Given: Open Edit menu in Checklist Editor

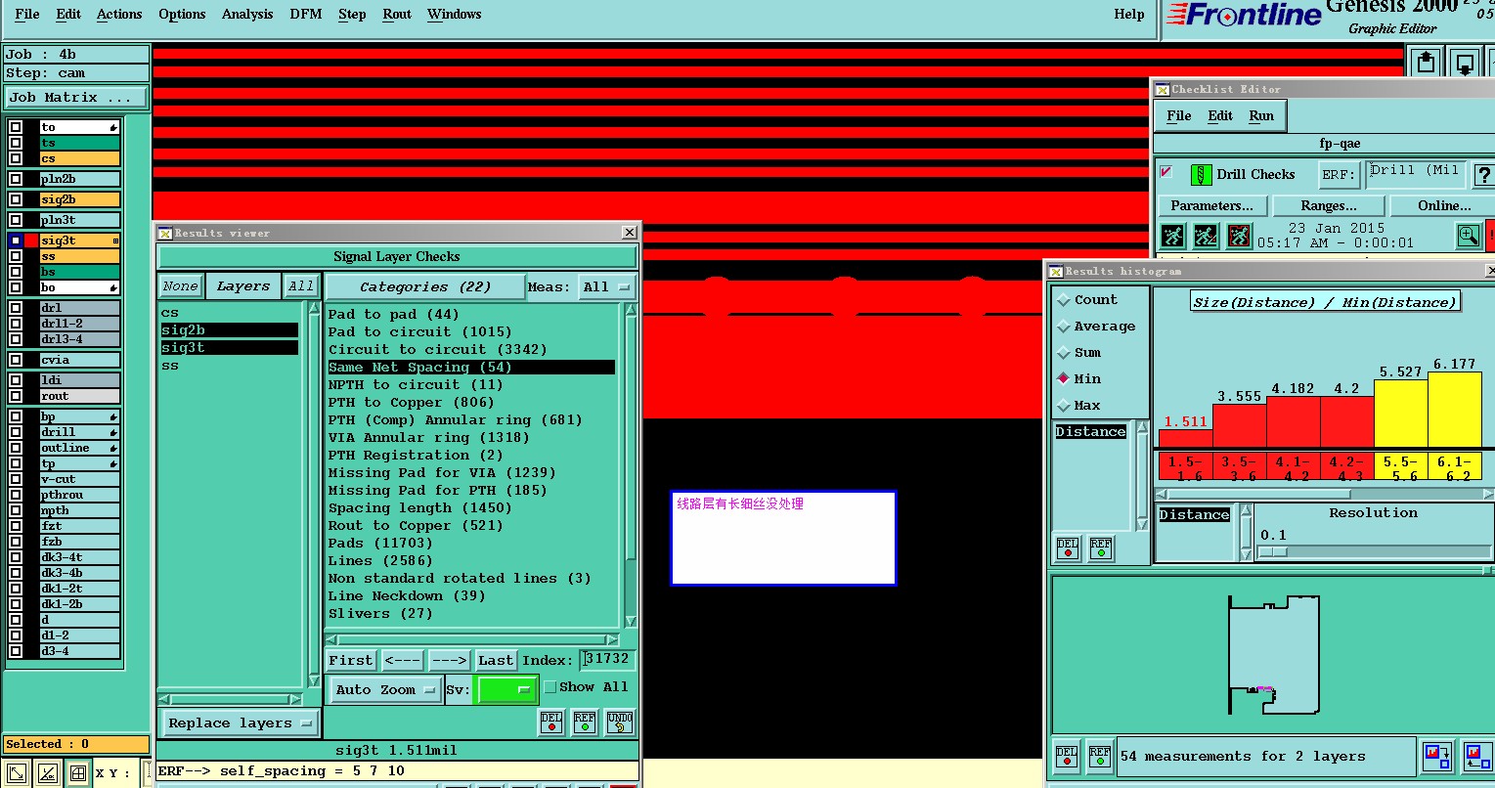Looking at the screenshot, I should (1220, 115).
